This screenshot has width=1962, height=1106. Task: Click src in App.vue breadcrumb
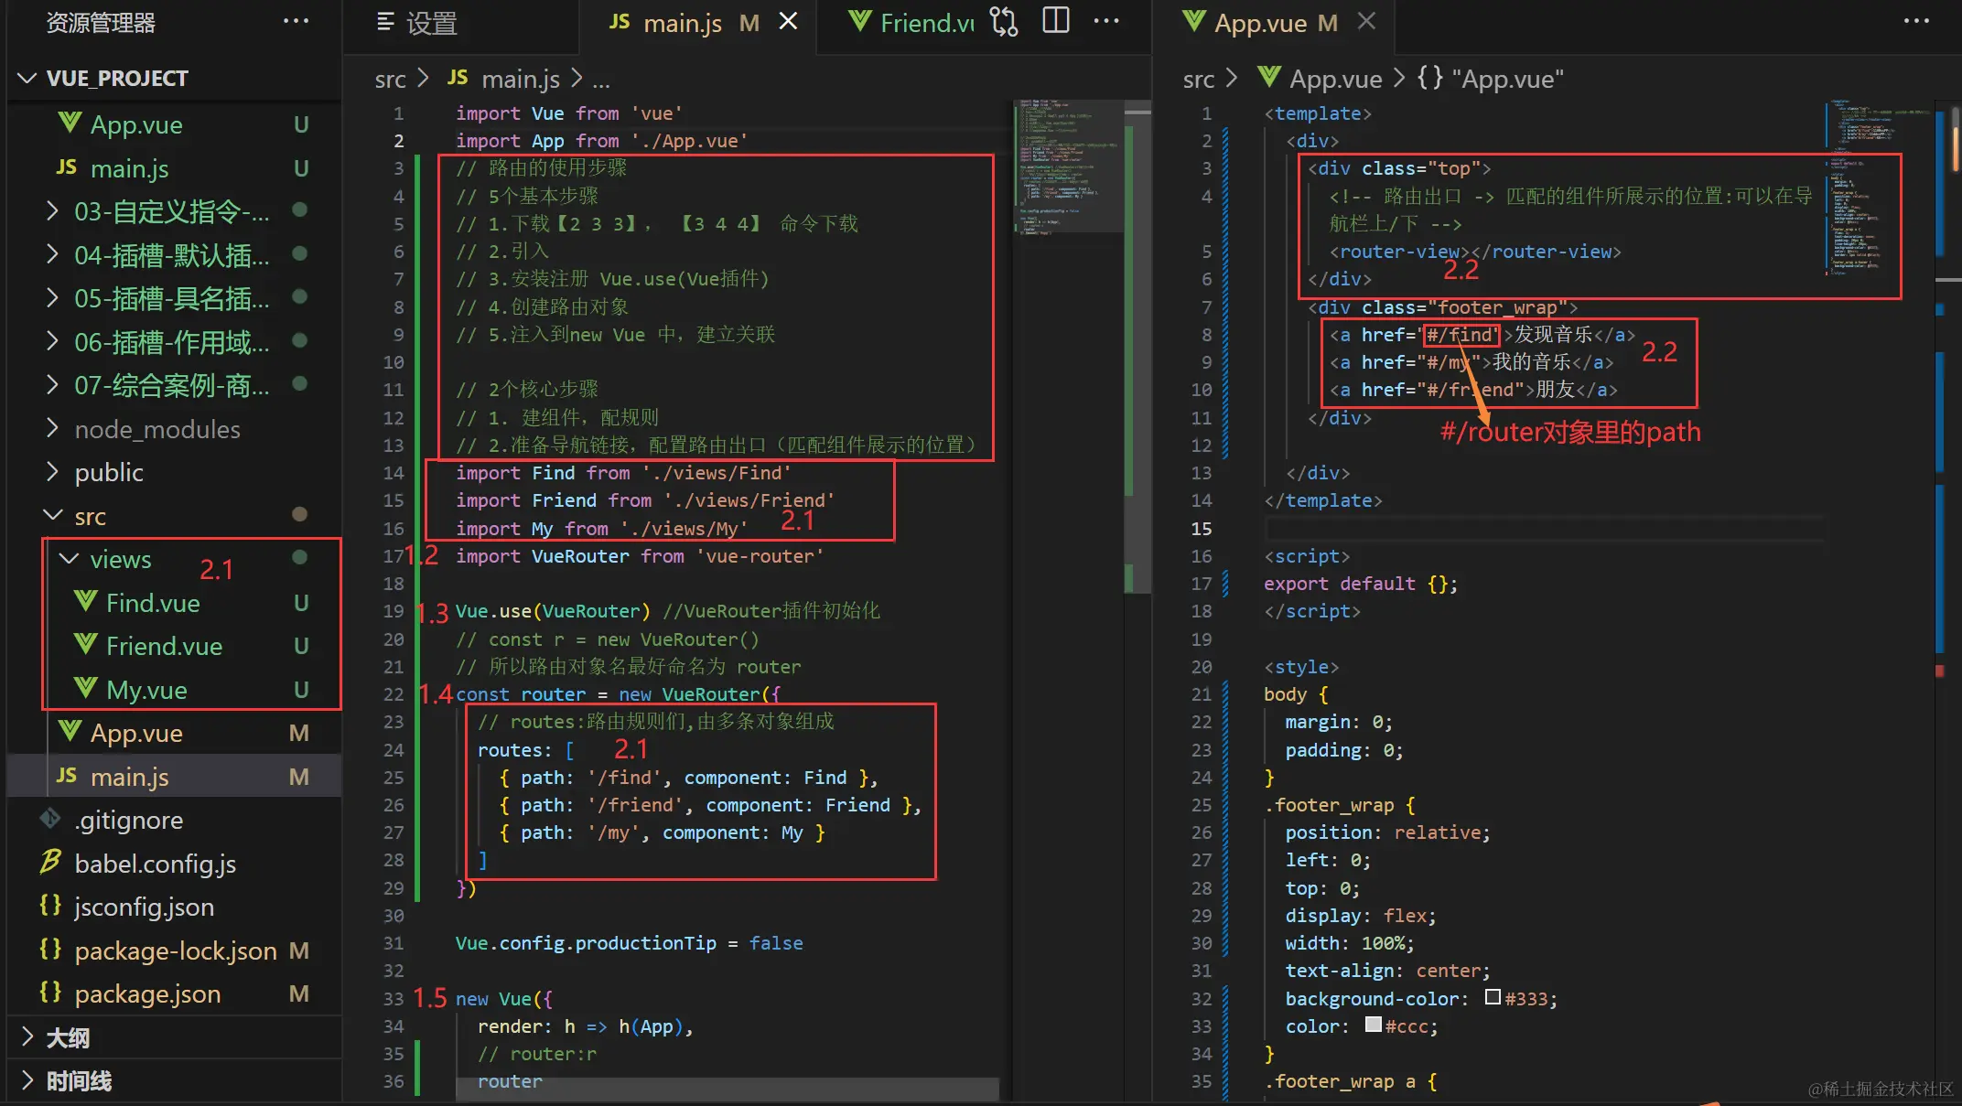[x=1198, y=80]
